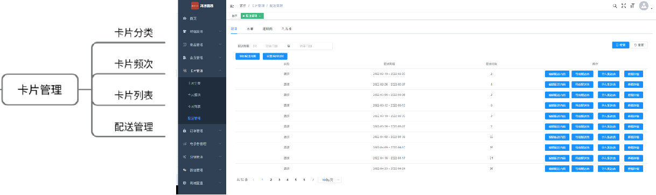Open 卡片列表 in sidebar submenu

[194, 107]
